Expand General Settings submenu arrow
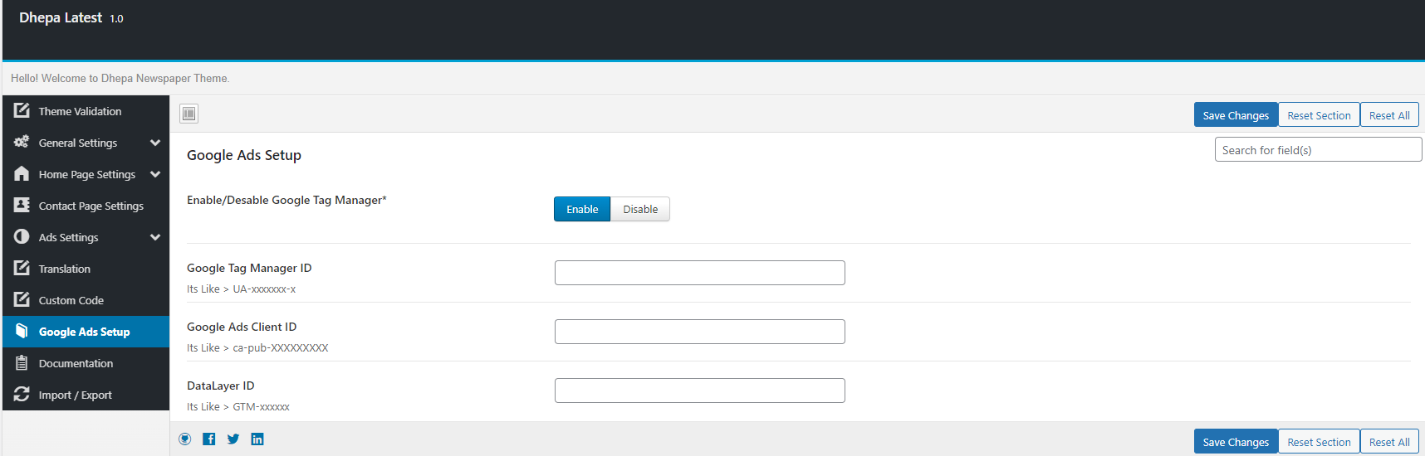1425x456 pixels. (x=155, y=143)
